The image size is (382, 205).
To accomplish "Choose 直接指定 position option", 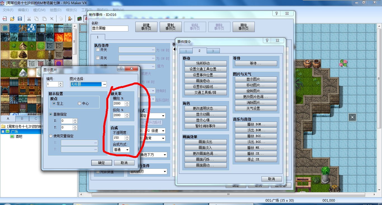I will tap(51, 114).
